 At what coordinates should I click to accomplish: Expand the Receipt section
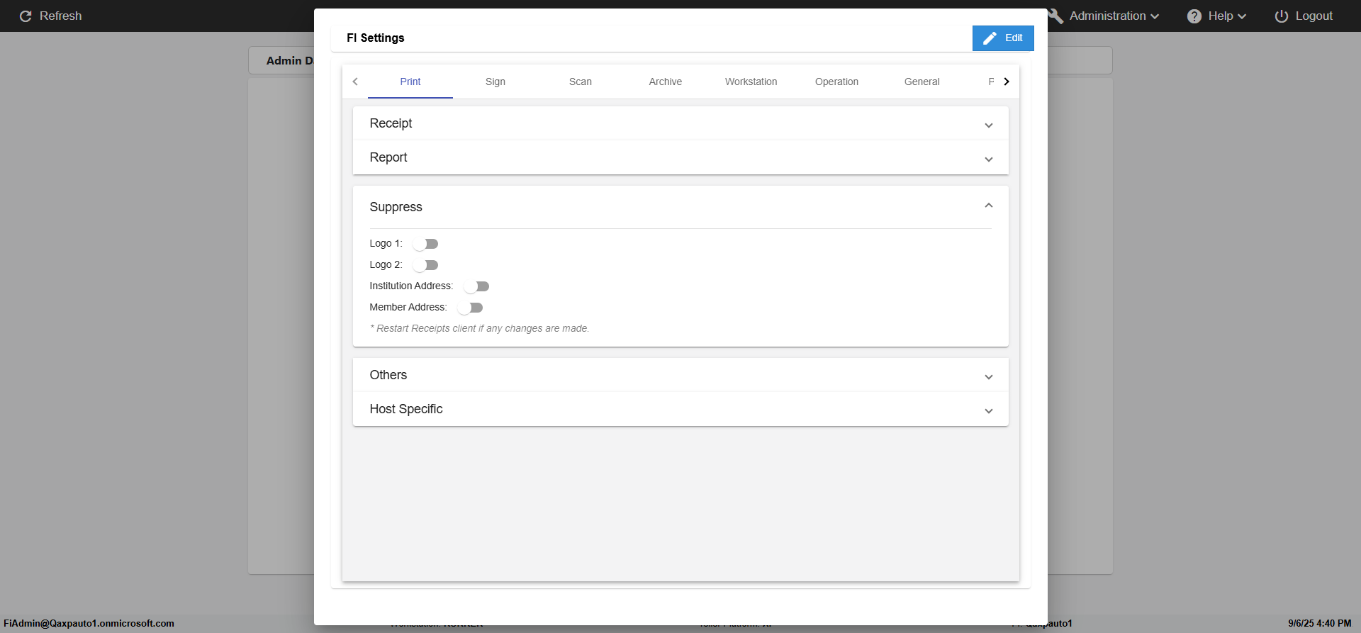click(989, 125)
